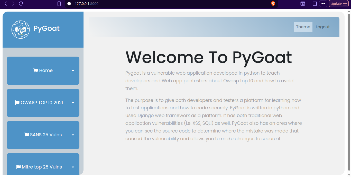Click the scrollbar down arrow
Viewport: 351px width, 177px height.
pos(349,175)
